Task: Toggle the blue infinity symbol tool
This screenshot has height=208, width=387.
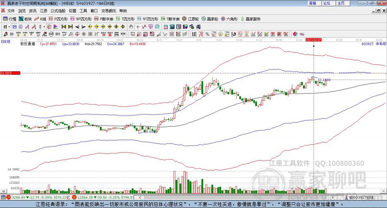Action: [x=302, y=34]
